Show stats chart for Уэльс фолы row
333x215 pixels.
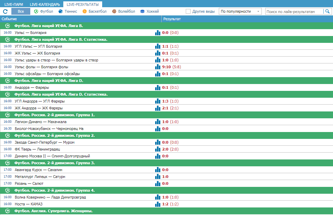pos(158,67)
